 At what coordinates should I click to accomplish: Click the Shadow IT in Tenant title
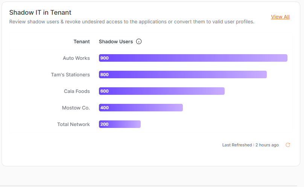40,13
